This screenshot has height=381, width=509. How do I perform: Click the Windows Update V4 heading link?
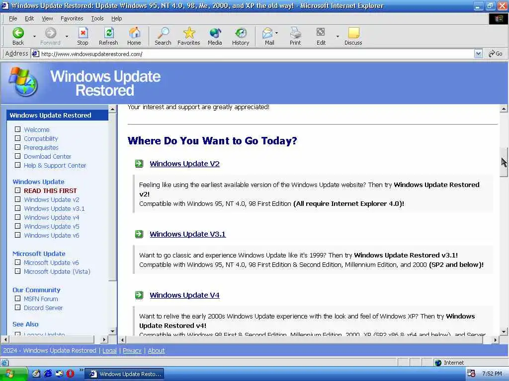tap(185, 295)
